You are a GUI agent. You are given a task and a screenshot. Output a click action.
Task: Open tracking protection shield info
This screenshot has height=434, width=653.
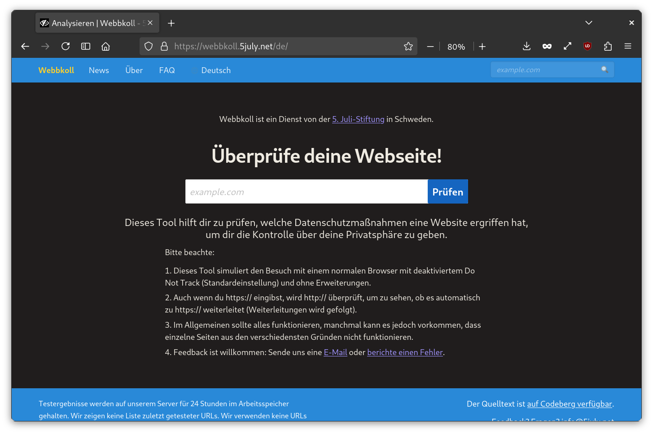[149, 46]
